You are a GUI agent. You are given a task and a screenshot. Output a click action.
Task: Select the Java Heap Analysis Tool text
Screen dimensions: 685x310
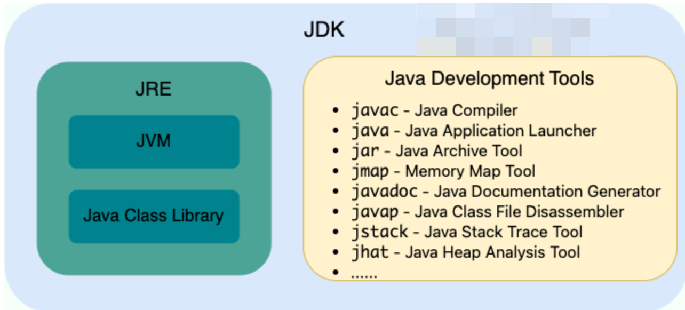pyautogui.click(x=492, y=252)
